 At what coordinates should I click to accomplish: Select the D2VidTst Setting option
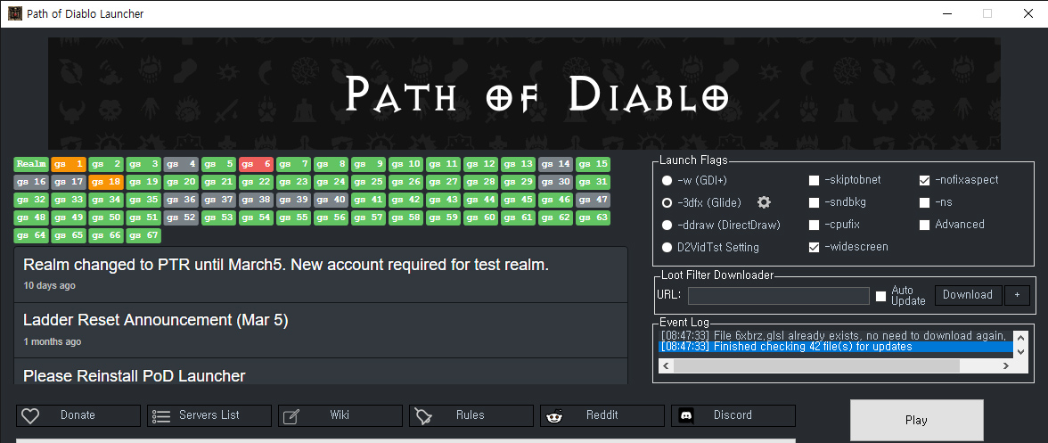[667, 247]
